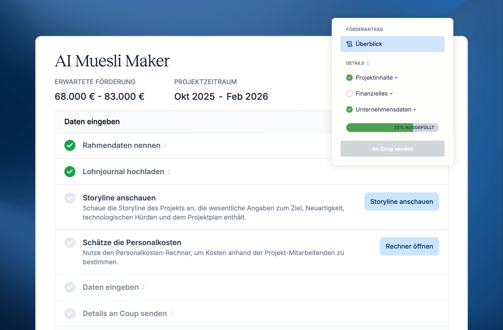This screenshot has height=330, width=503.
Task: Click the Überblick document icon
Action: click(x=349, y=44)
